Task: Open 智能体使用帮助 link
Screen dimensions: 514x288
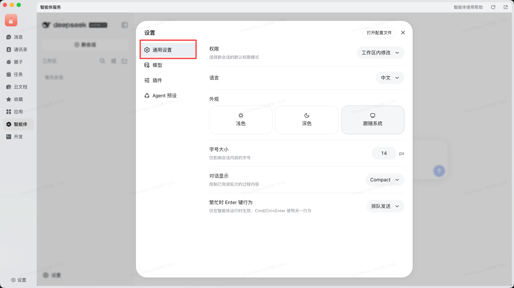Action: [468, 7]
